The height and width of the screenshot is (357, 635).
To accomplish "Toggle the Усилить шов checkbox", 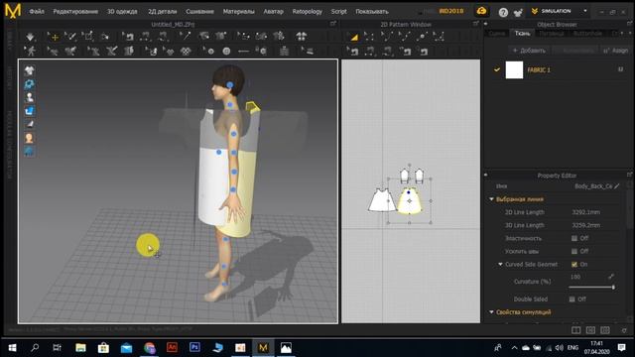I will 574,251.
